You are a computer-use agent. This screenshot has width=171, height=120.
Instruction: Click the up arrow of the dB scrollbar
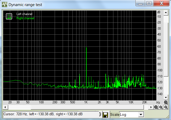point(166,13)
